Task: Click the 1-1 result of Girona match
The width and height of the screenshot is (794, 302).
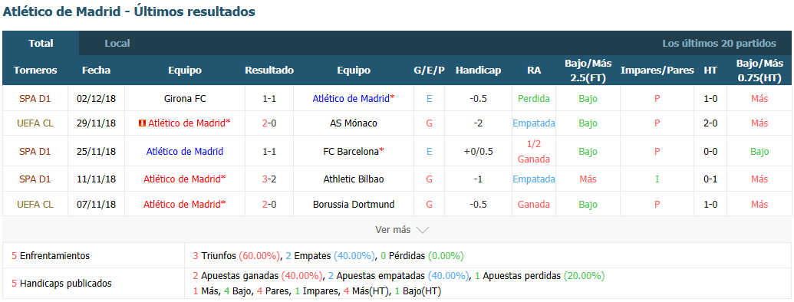Action: click(269, 99)
